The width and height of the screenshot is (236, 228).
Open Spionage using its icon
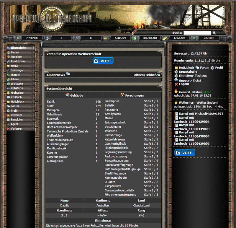click(x=8, y=70)
